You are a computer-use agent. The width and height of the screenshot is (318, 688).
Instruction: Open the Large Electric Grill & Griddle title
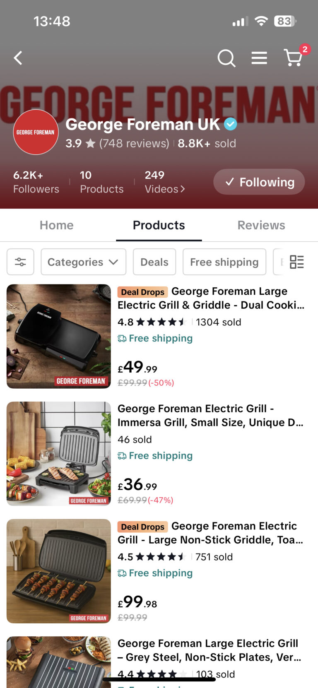point(211,298)
